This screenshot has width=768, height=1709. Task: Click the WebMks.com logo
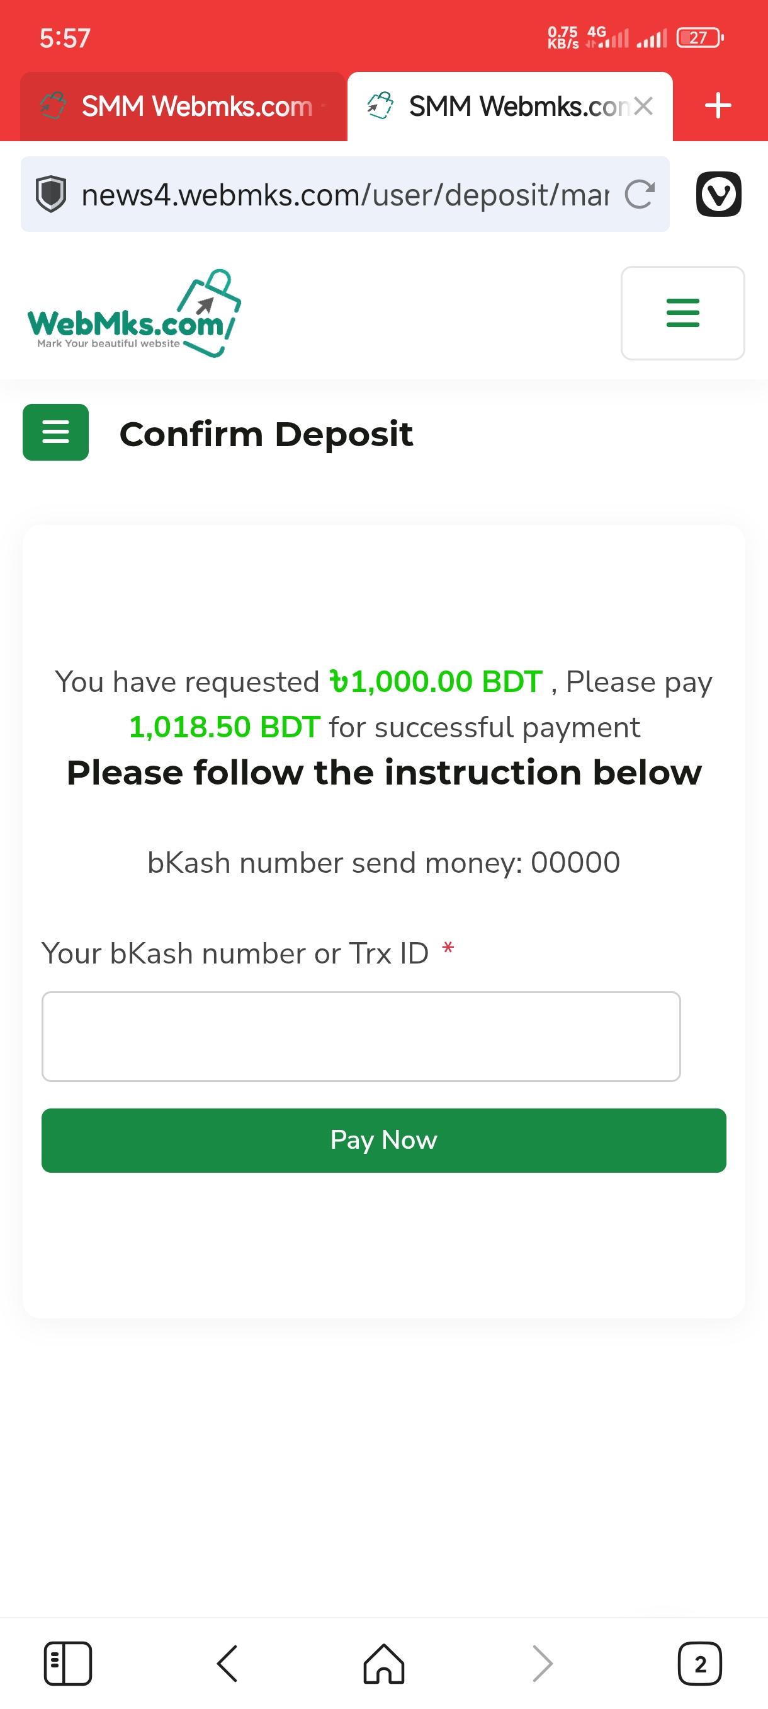point(134,313)
